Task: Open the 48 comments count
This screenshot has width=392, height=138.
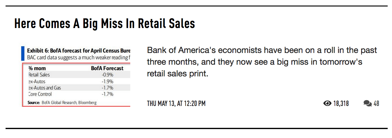Action: [376, 103]
